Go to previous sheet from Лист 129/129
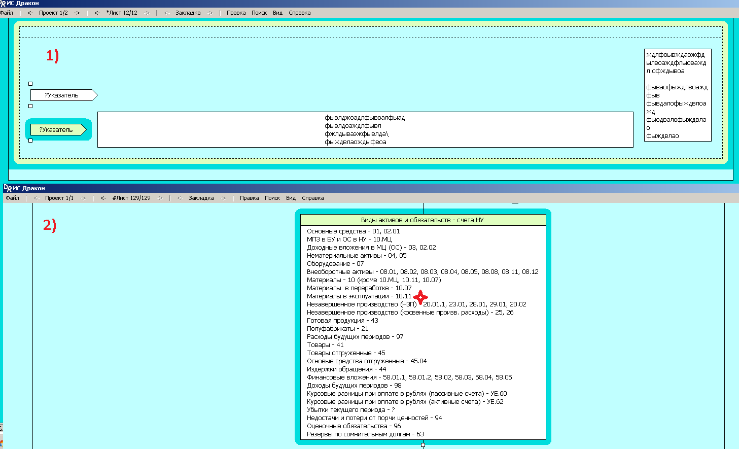 (x=103, y=198)
